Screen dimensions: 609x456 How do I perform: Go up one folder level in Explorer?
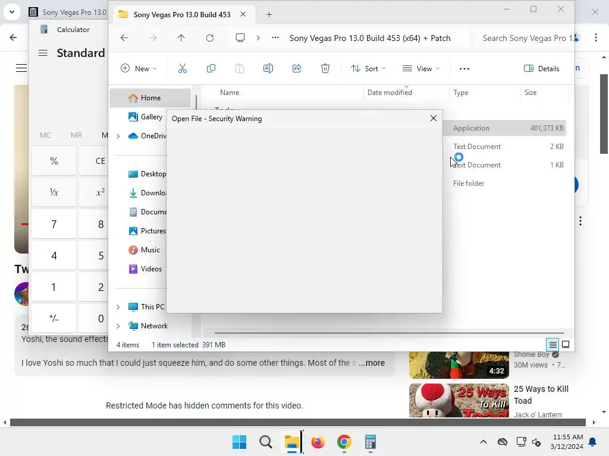(181, 37)
